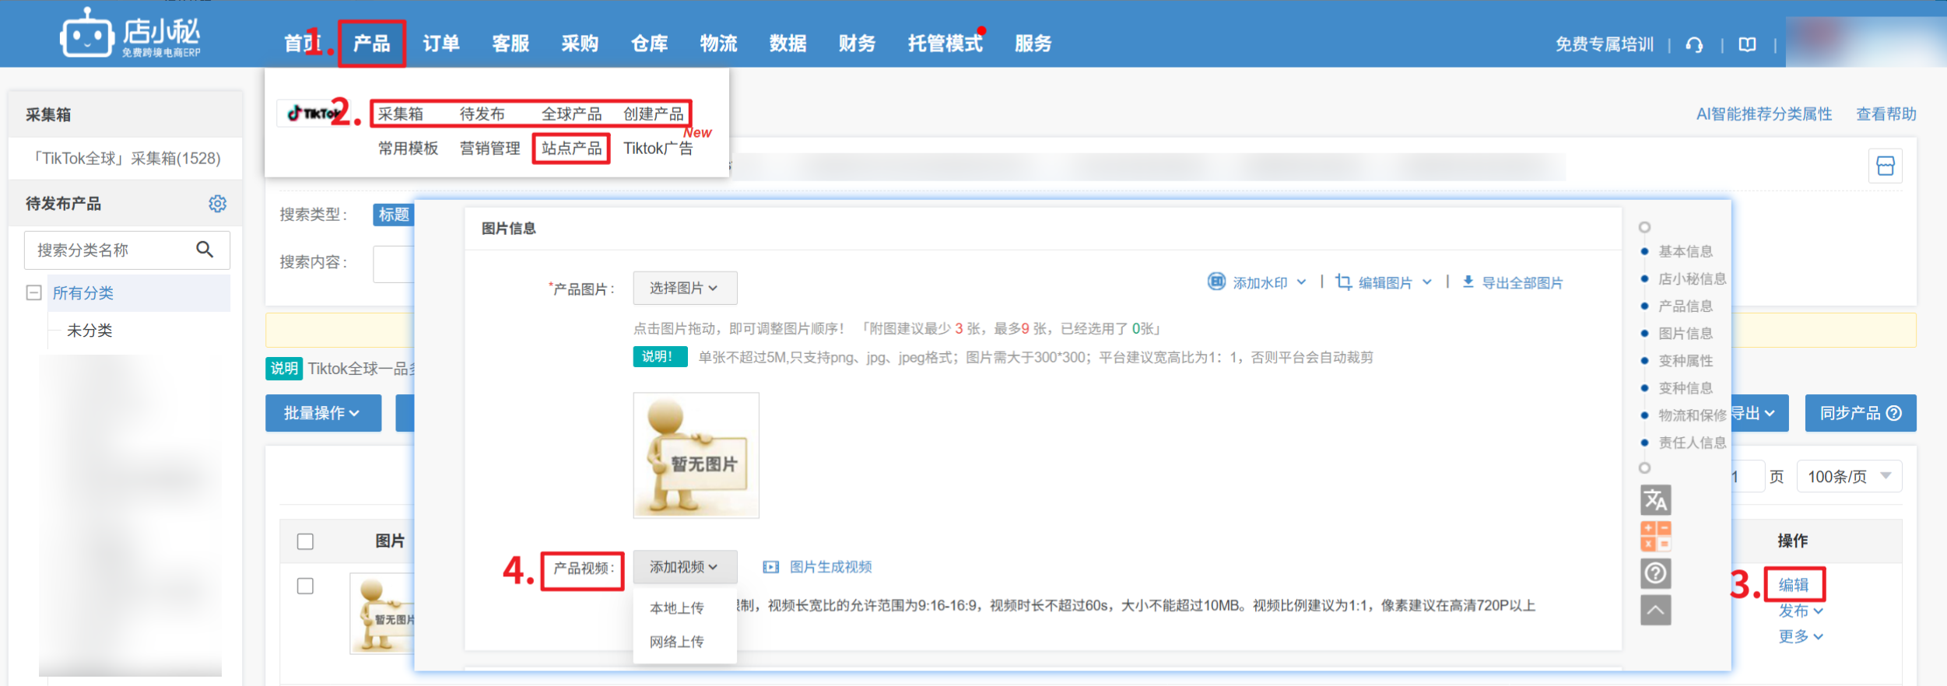
Task: Open the 客服 top menu
Action: 510,44
